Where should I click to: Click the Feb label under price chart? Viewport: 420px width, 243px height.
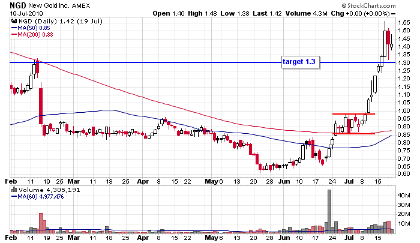11,182
